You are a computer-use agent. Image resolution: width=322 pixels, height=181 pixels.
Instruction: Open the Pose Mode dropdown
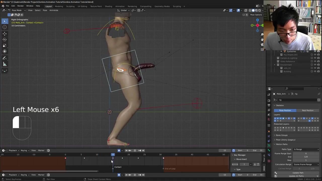17,10
